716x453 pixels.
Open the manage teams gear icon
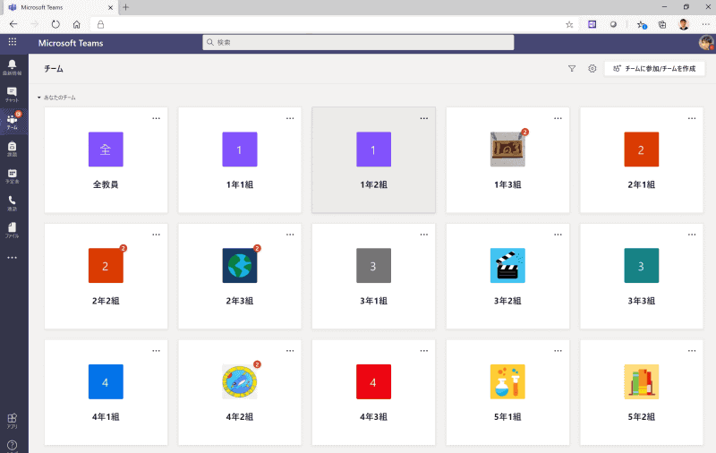point(592,68)
